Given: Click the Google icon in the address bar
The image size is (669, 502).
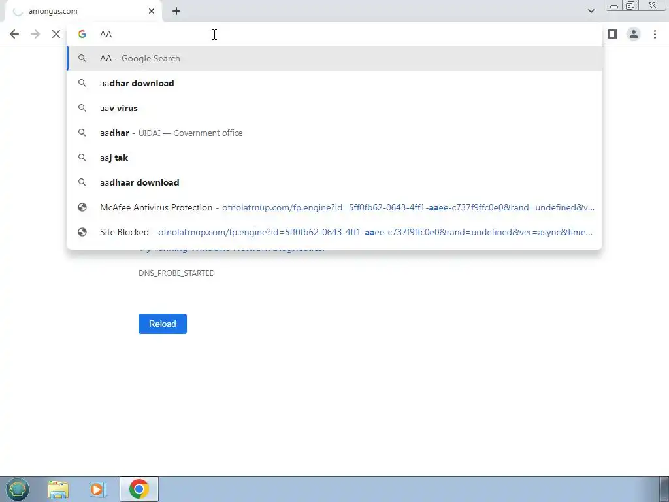Looking at the screenshot, I should point(82,34).
